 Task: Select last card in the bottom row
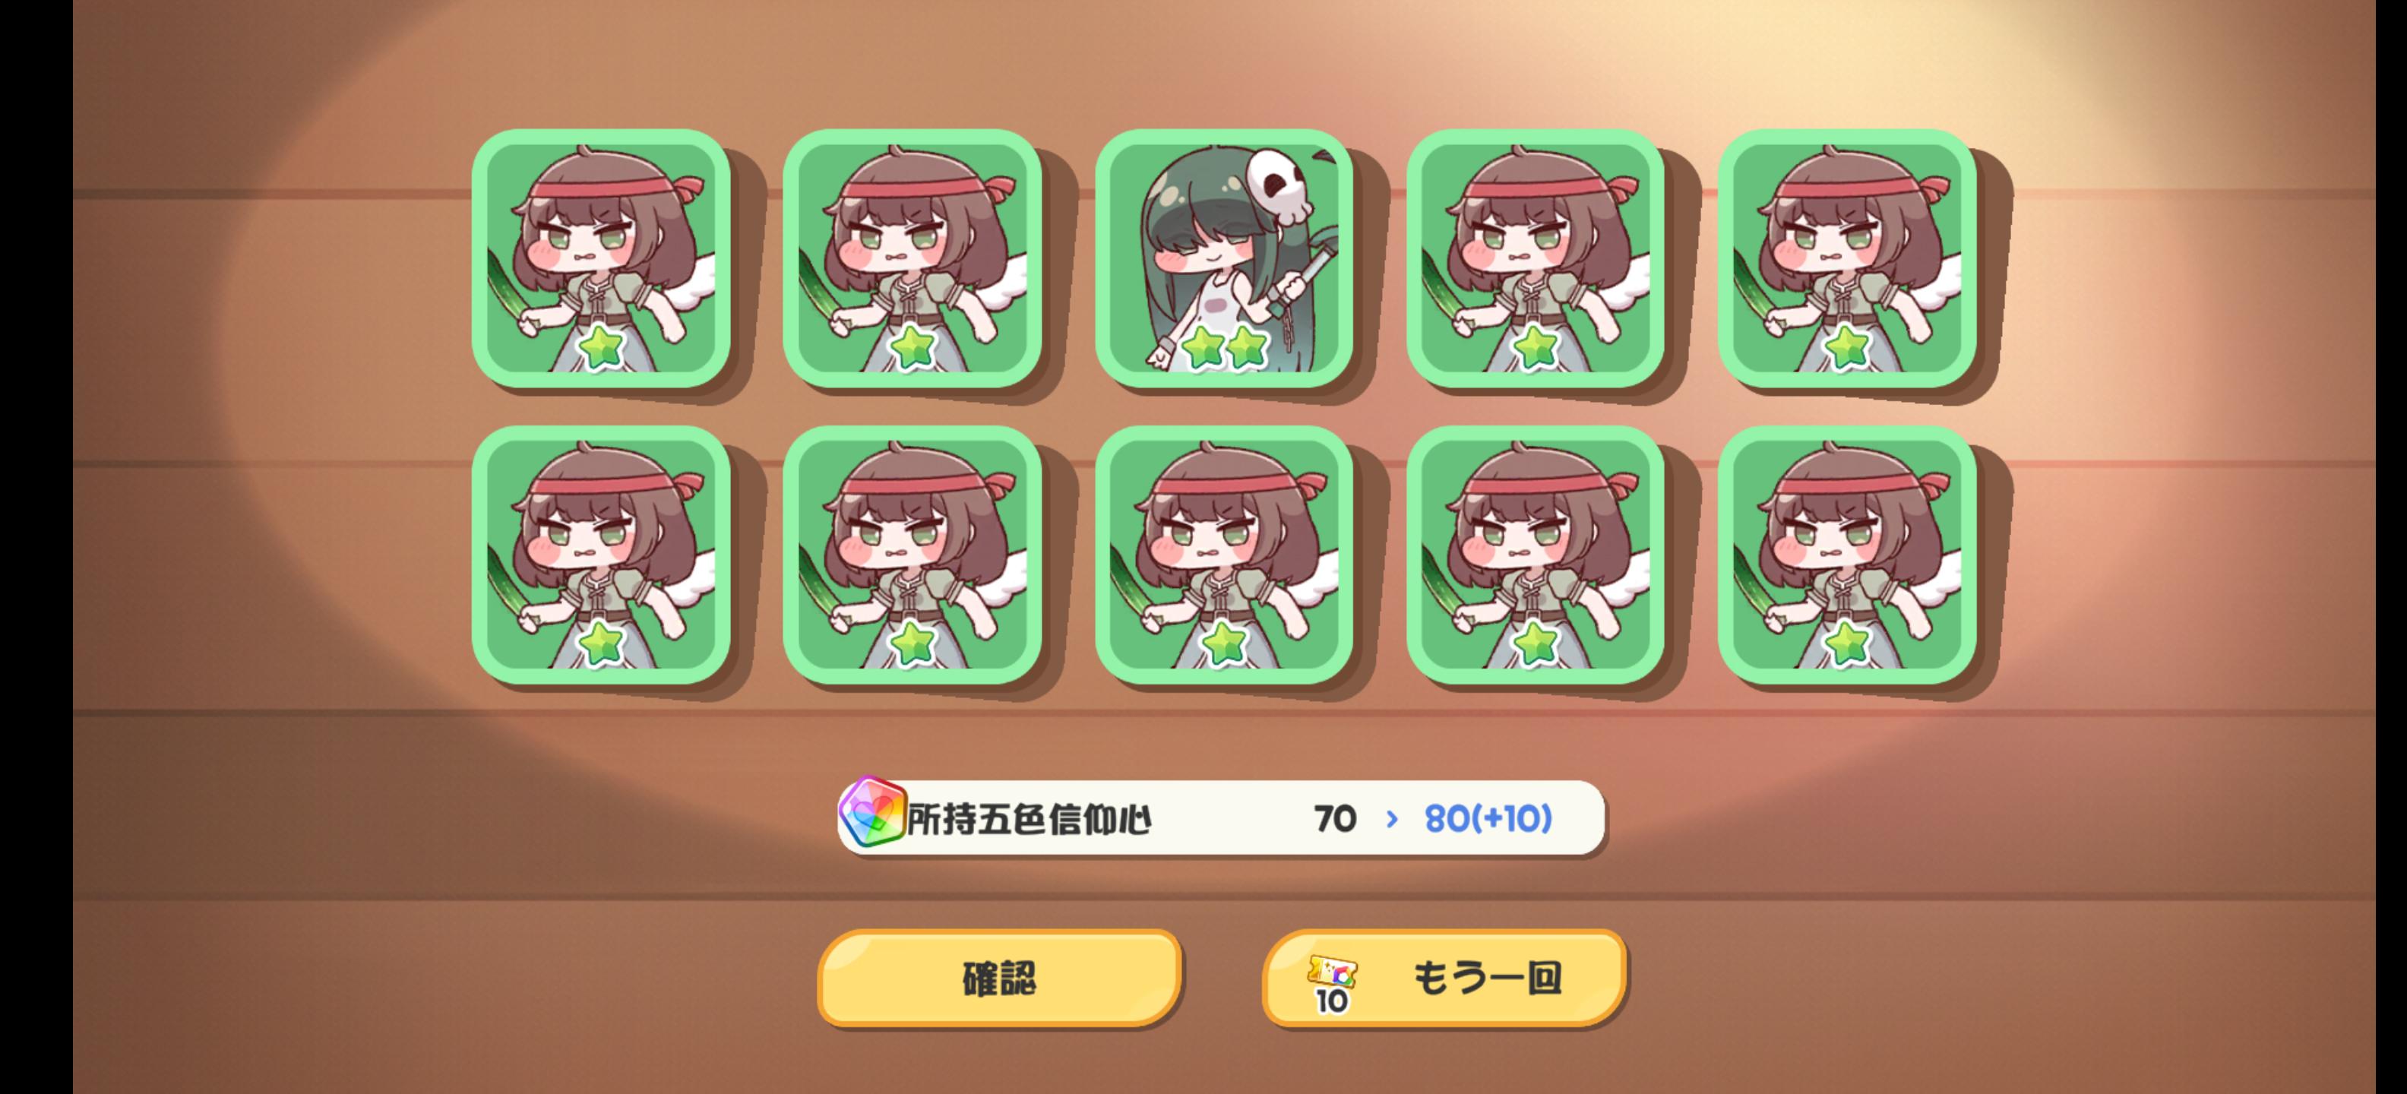(1846, 555)
